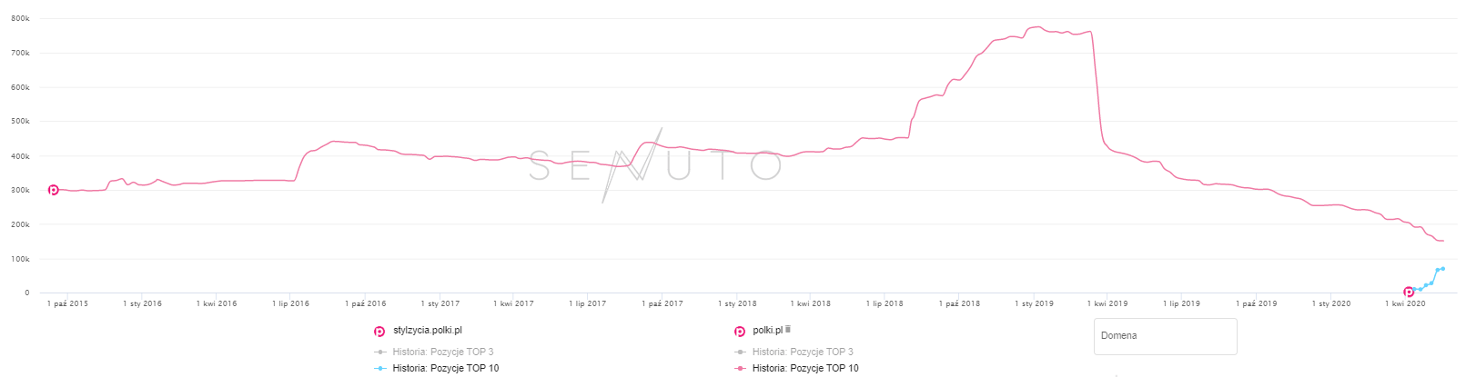Click the stylzycia.polki.pl domain label
The image size is (1466, 377).
(x=428, y=331)
